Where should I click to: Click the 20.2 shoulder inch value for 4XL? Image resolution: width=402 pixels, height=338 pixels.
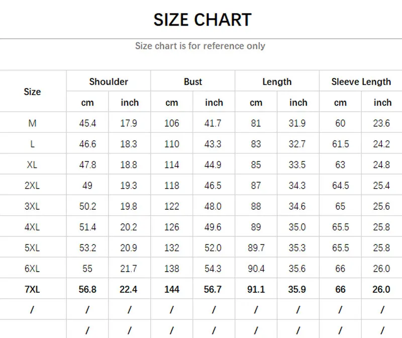[129, 227]
